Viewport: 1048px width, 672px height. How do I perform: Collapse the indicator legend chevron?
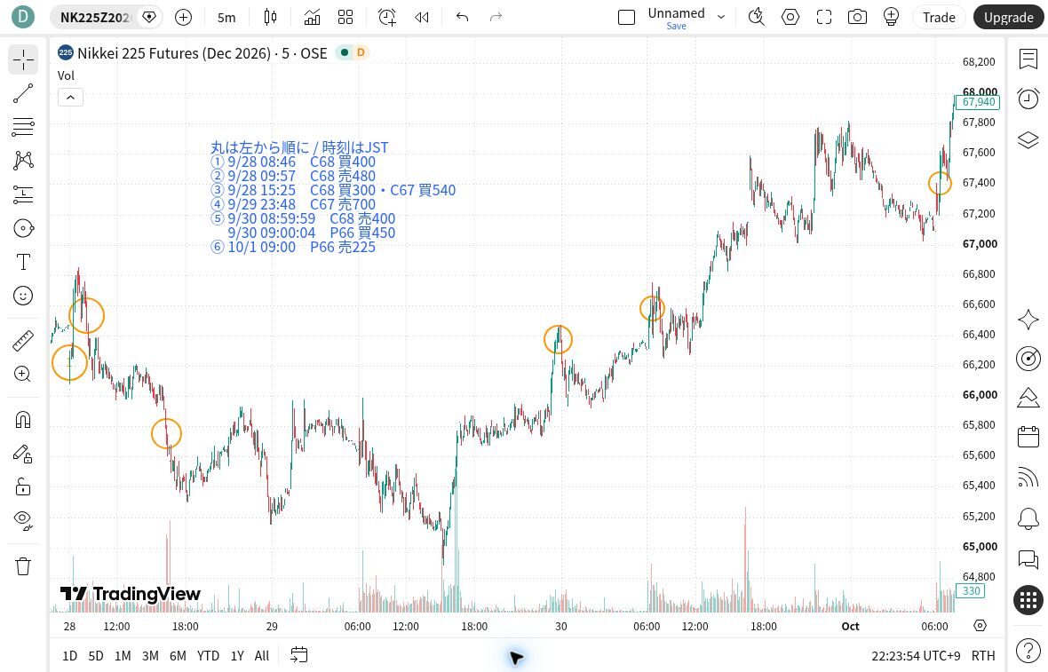pos(70,98)
